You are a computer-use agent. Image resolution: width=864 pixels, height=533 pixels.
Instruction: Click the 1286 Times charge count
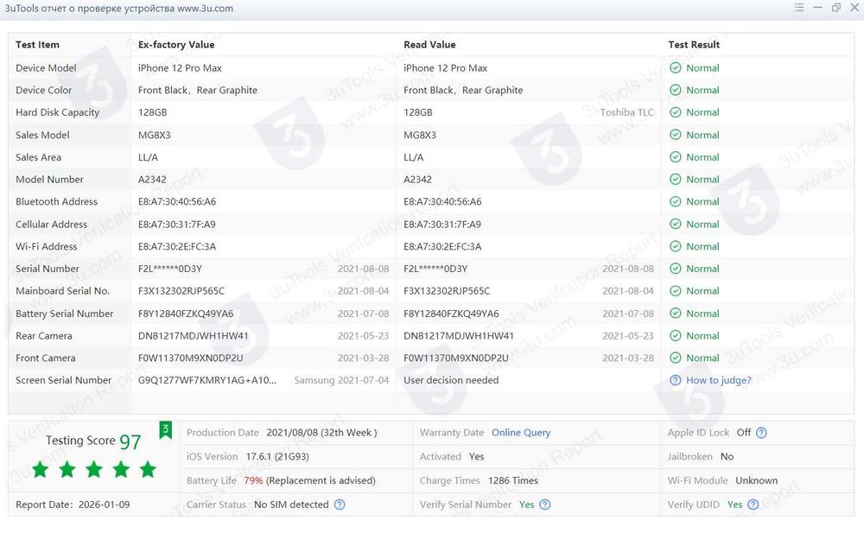click(513, 480)
